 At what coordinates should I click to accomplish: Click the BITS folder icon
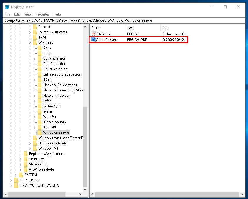(x=39, y=53)
